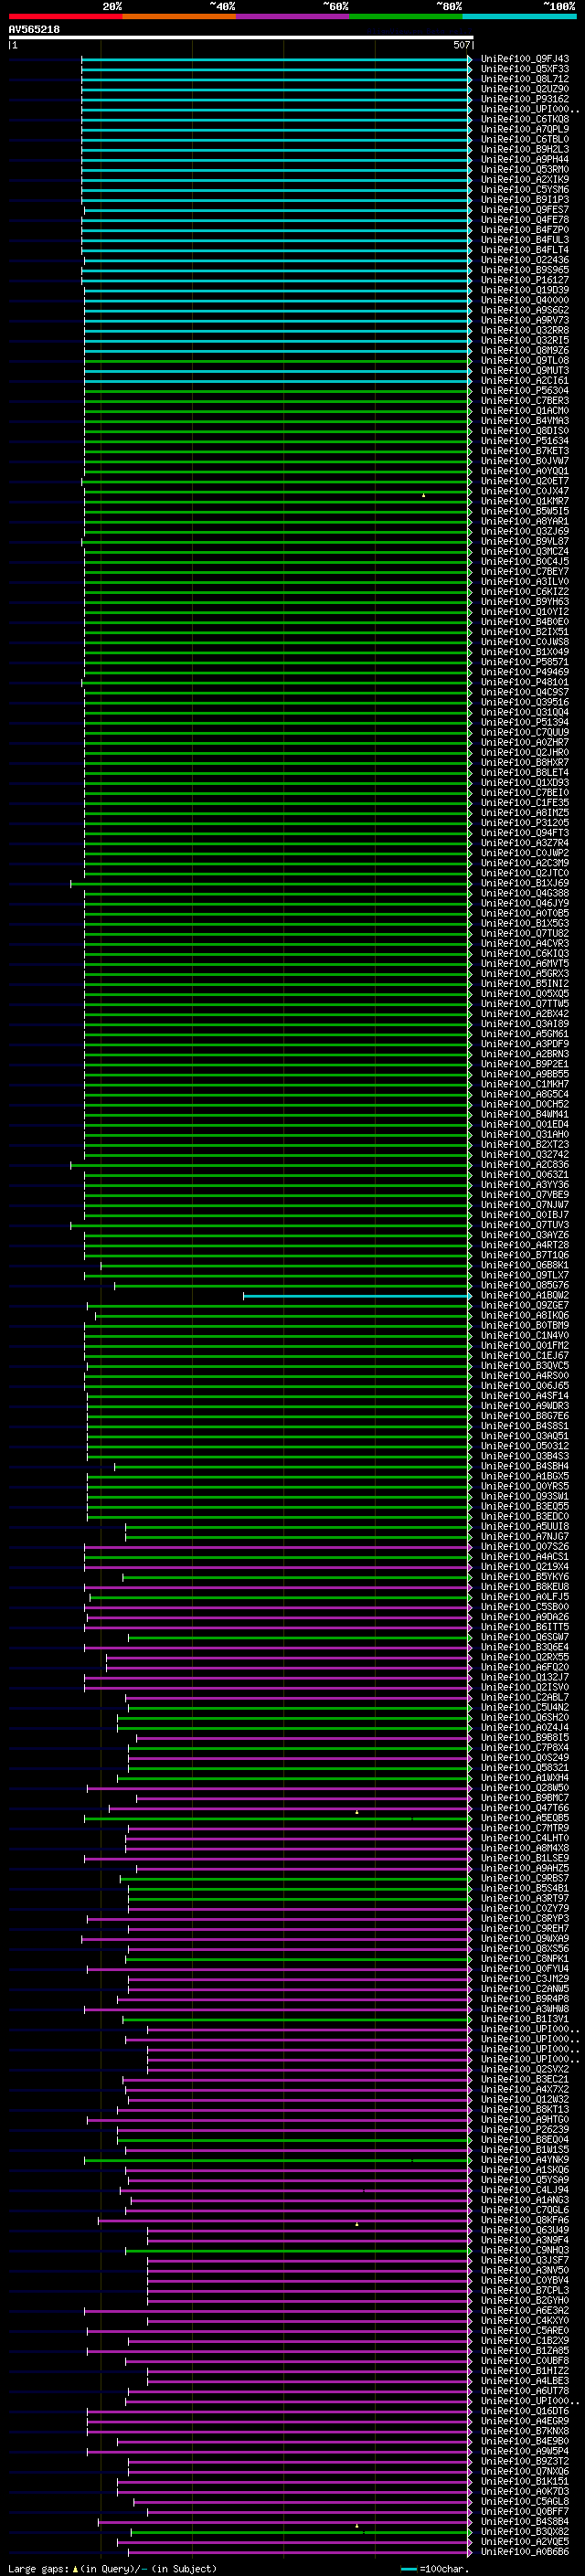Select hit label UniRef100_B5YKY6

click(x=525, y=1577)
